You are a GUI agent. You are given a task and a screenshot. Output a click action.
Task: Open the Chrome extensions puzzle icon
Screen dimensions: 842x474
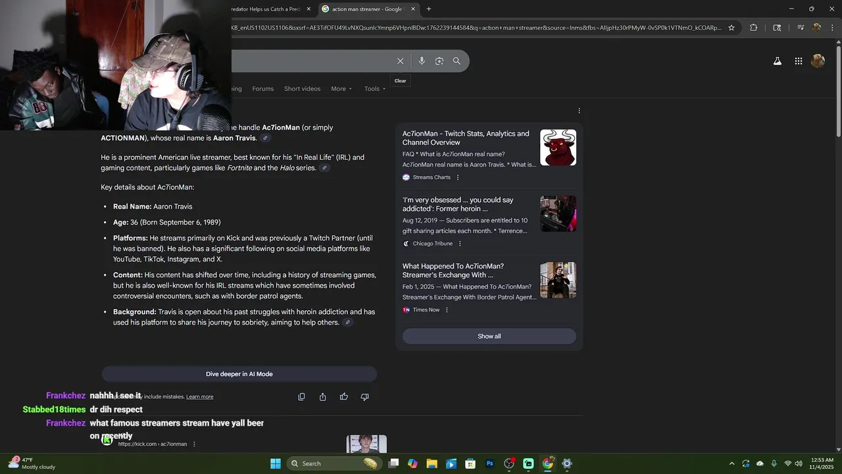click(754, 28)
